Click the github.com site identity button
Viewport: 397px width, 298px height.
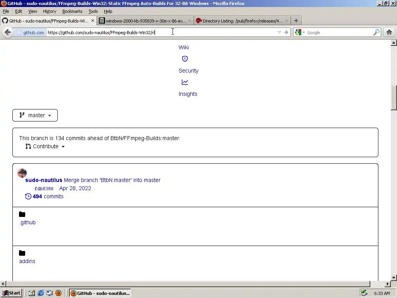(30, 33)
